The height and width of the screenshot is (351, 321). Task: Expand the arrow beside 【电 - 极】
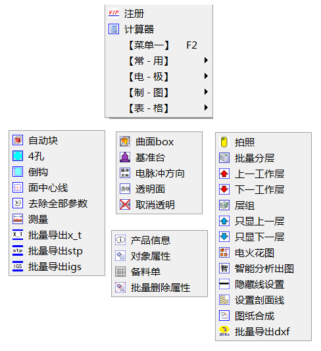tap(206, 76)
